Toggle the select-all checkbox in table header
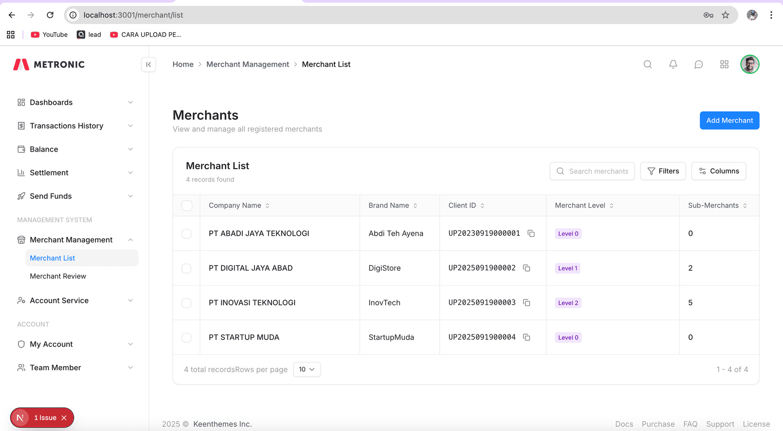783x431 pixels. pyautogui.click(x=187, y=206)
